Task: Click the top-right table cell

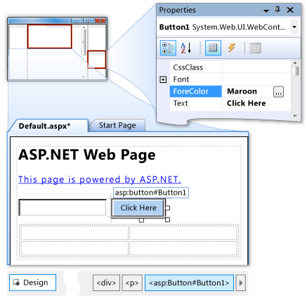Action: pyautogui.click(x=183, y=233)
